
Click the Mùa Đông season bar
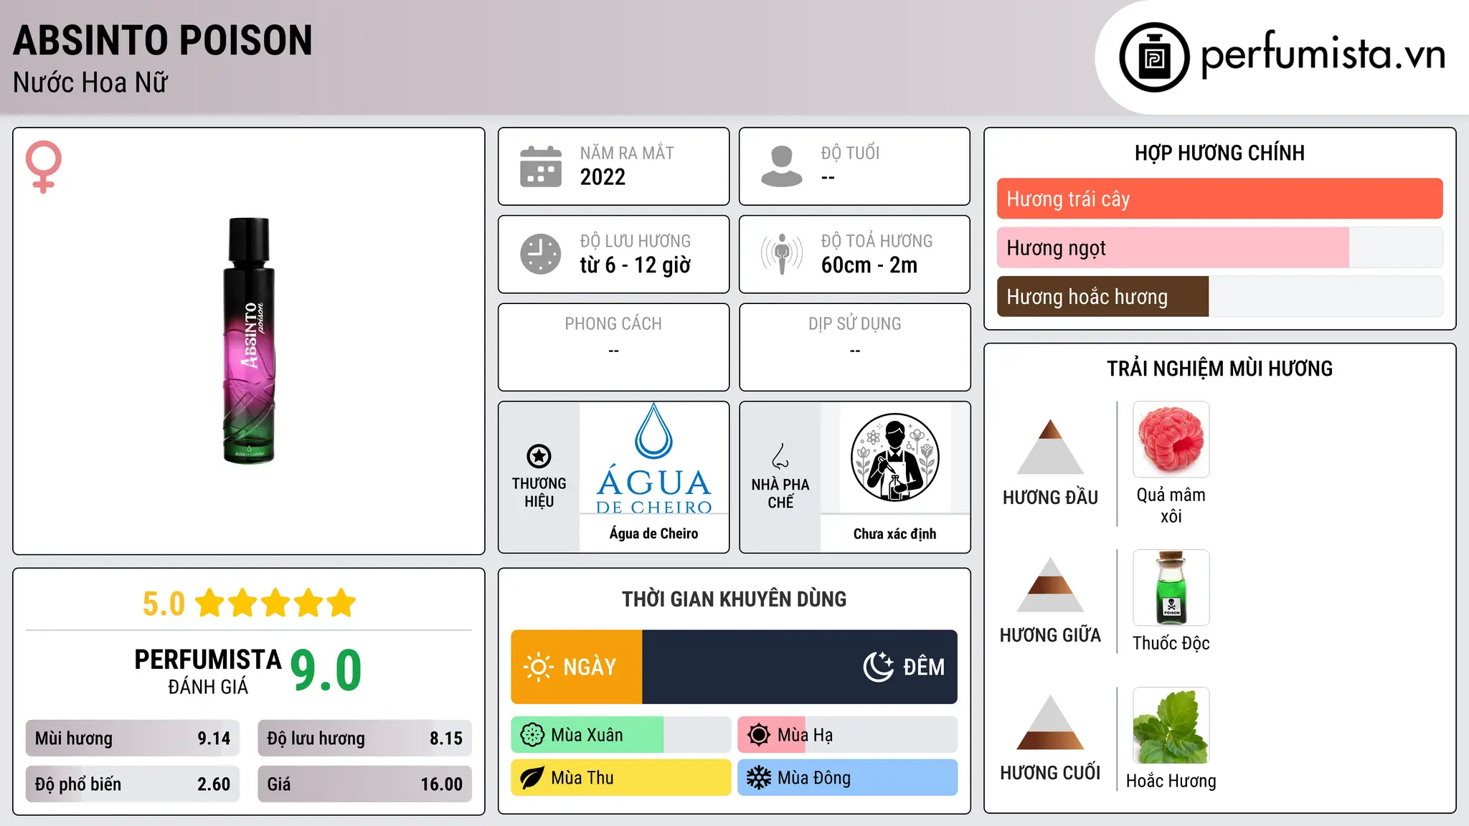pos(848,778)
